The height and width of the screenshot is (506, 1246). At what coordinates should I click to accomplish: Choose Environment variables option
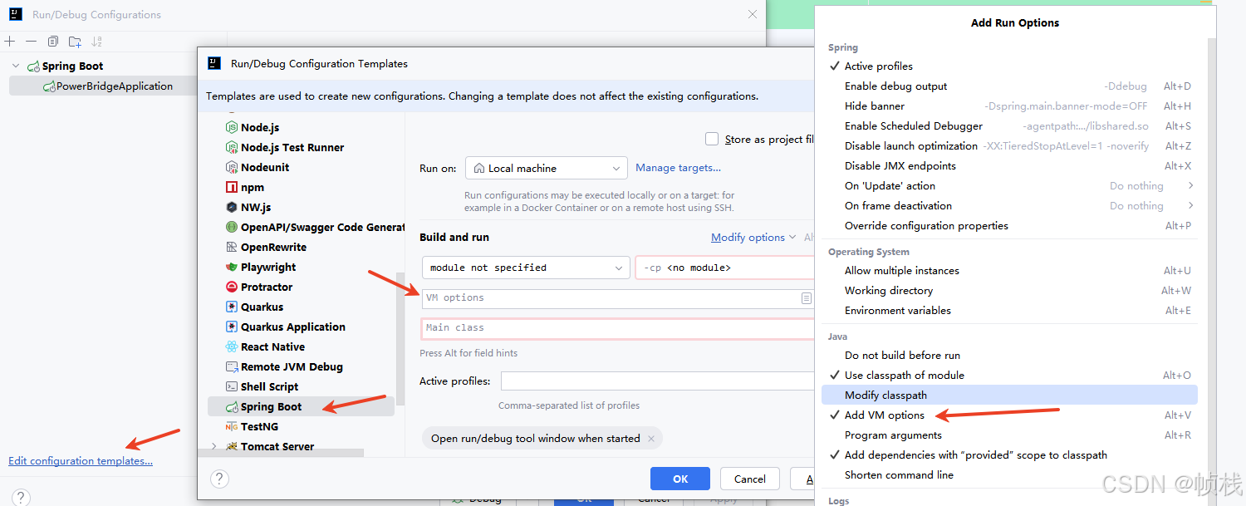1009,310
